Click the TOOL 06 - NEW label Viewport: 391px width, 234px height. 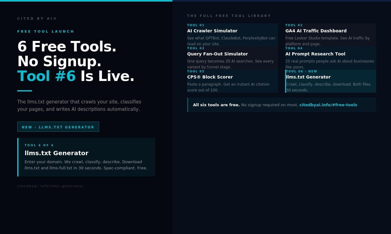click(301, 71)
